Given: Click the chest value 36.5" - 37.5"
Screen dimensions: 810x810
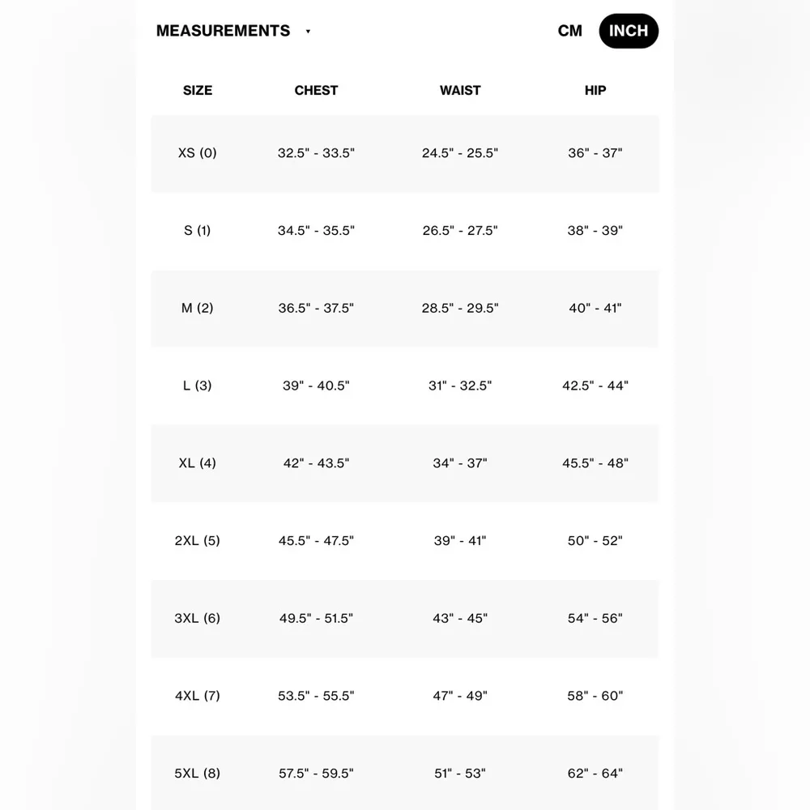Looking at the screenshot, I should 316,308.
